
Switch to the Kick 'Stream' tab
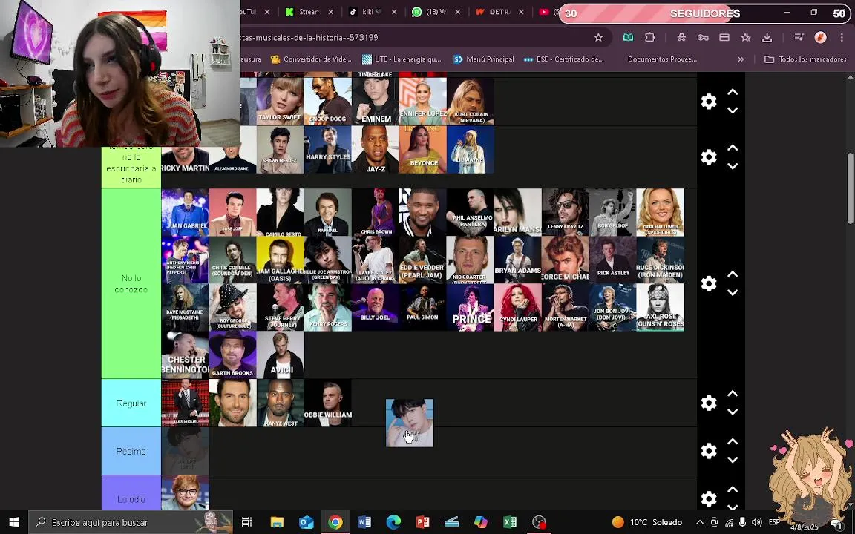pos(303,11)
